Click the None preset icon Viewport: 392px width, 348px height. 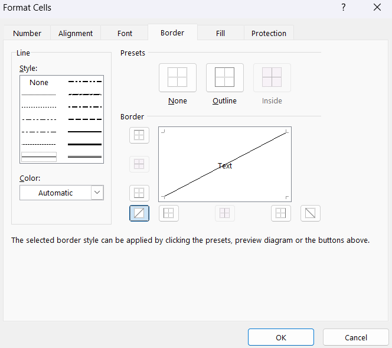coord(178,77)
